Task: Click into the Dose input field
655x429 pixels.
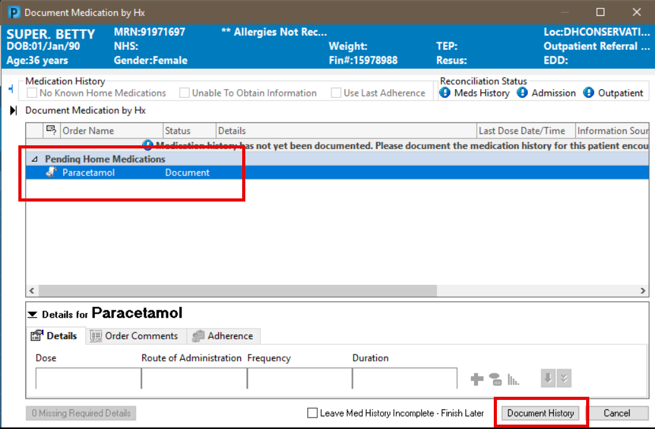Action: point(88,378)
